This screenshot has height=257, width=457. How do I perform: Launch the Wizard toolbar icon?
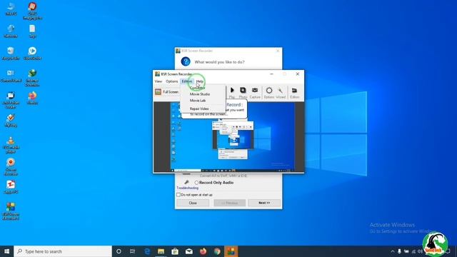(x=281, y=93)
